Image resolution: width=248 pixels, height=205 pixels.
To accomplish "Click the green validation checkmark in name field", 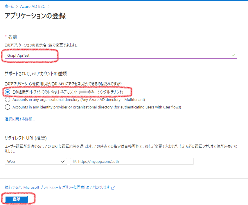I will pyautogui.click(x=233, y=55).
